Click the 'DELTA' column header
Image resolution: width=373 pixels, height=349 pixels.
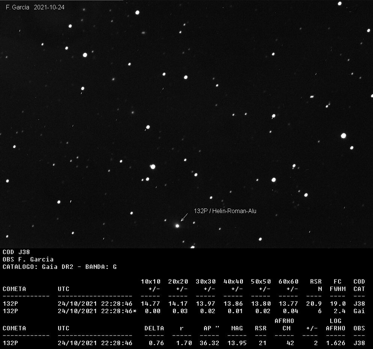[154, 328]
